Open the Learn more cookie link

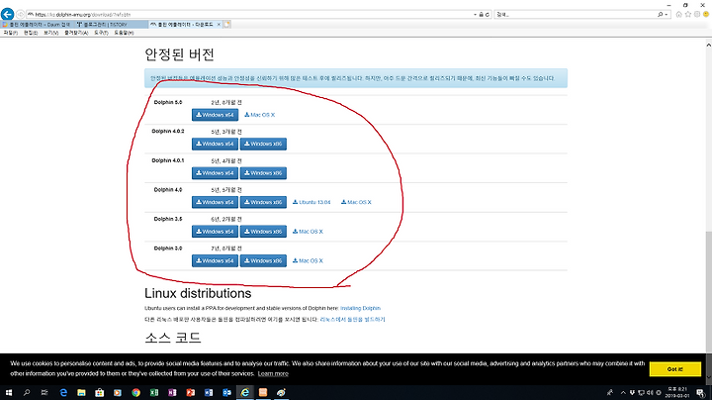(x=273, y=373)
